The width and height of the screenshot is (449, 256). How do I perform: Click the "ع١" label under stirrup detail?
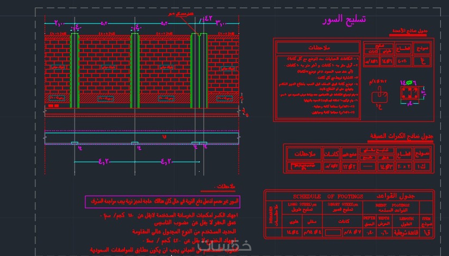pyautogui.click(x=379, y=106)
